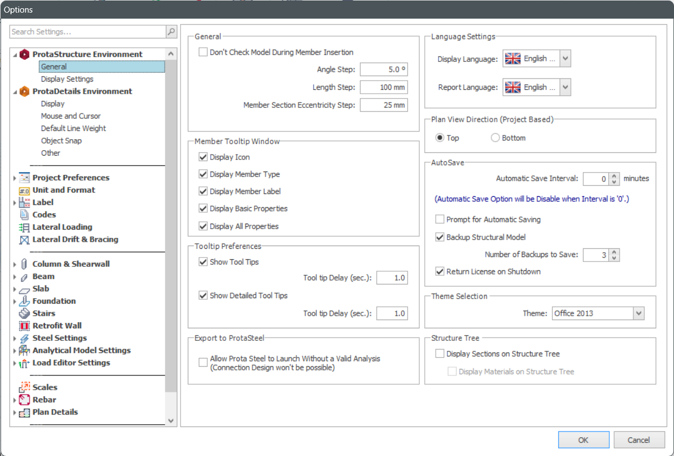Open the Theme selection dropdown

(x=638, y=314)
